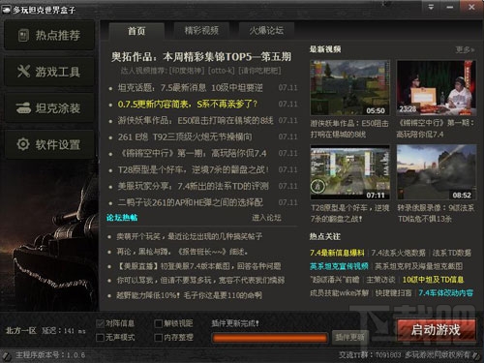Close the 多玩坦克世界盒子 window
484x363 pixels.
(x=471, y=7)
